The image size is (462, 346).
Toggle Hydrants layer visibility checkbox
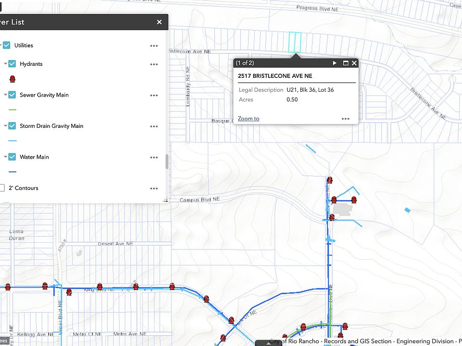[x=12, y=64]
